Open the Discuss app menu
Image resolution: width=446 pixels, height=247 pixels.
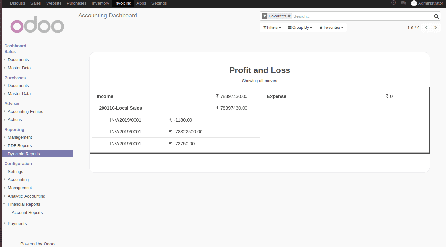(17, 3)
